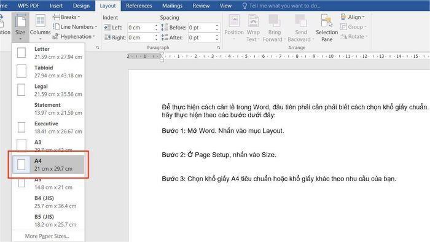
Task: Click the Spacing Before spinner arrows
Action: pos(217,28)
